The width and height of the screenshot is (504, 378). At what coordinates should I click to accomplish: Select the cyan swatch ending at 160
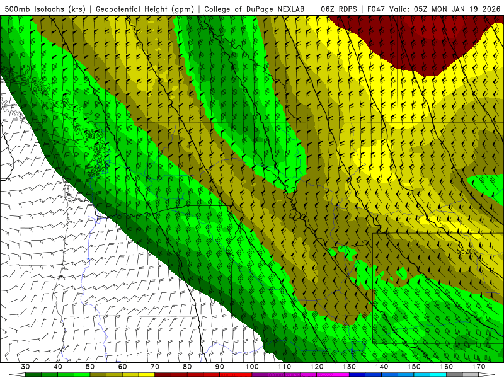(438, 375)
